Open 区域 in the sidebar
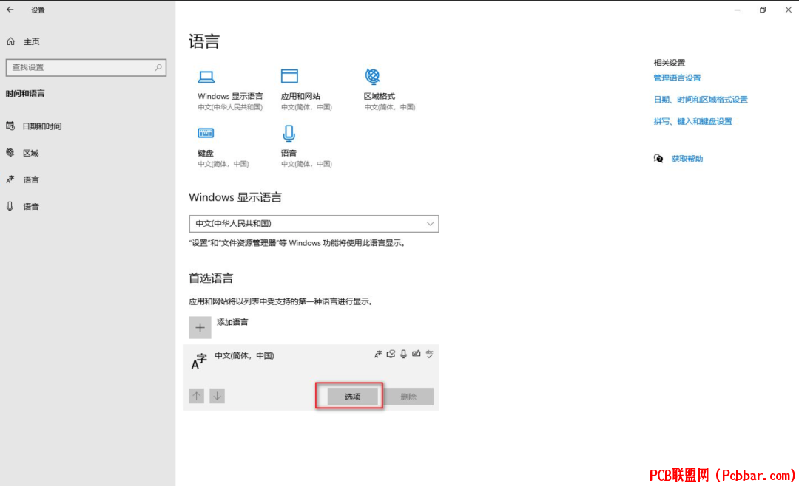799x486 pixels. [30, 153]
